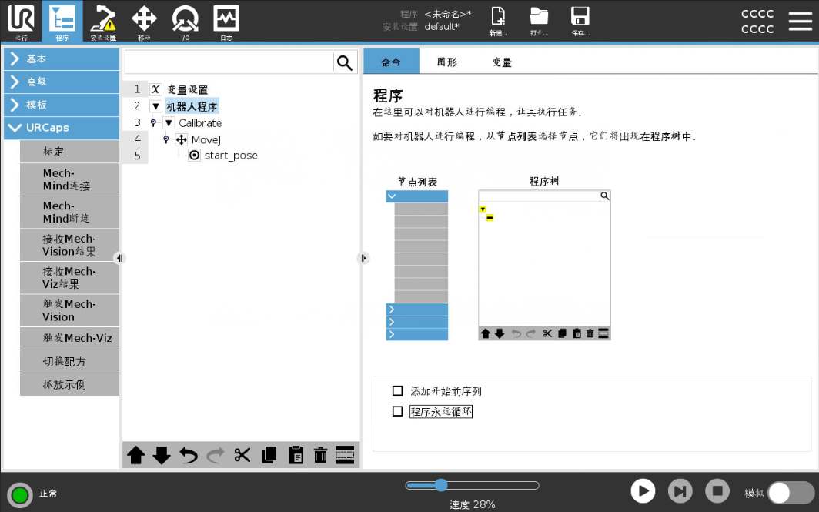Collapse the program tree panel handle

click(363, 258)
